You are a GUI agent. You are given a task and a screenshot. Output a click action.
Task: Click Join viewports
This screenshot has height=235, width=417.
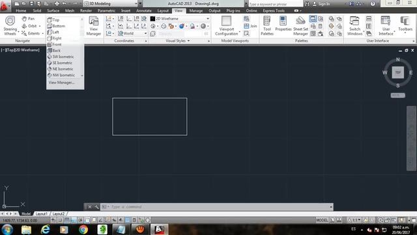coord(250,26)
